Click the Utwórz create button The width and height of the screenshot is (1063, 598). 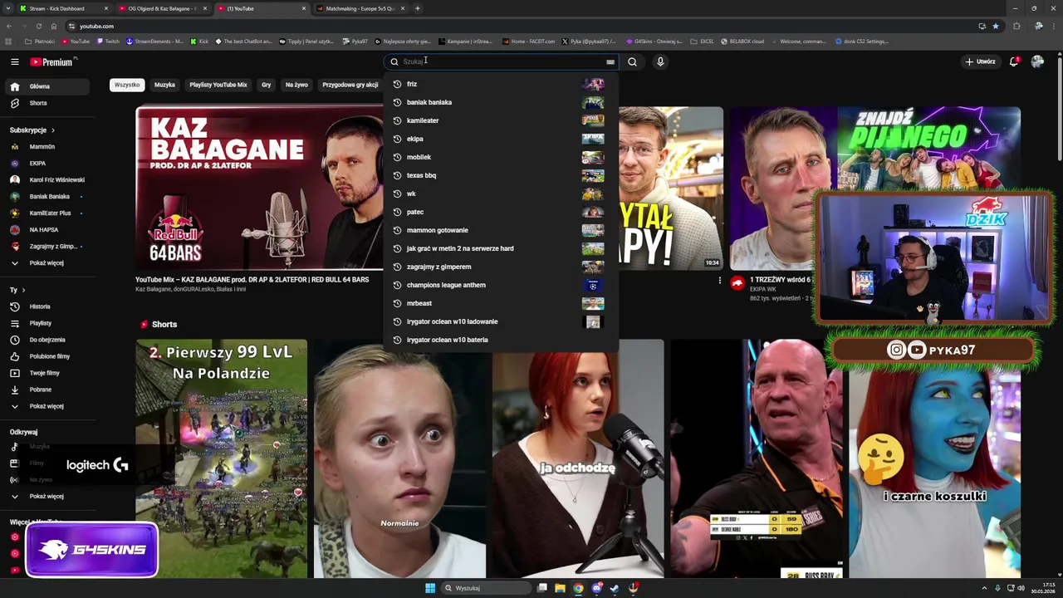[x=980, y=61]
